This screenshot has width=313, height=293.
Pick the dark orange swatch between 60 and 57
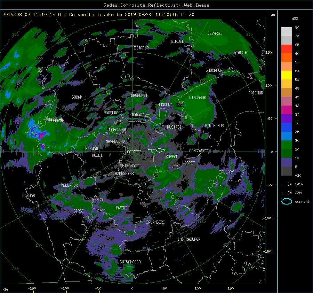point(287,57)
